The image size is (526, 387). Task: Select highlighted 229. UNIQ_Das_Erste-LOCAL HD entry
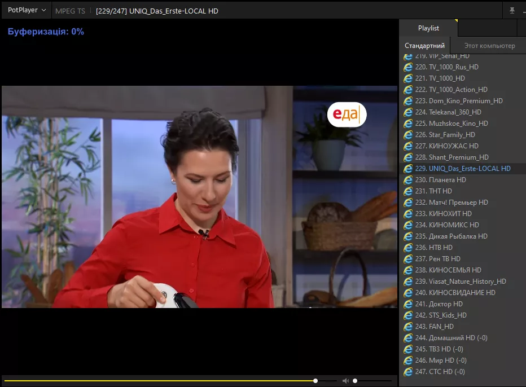pos(463,169)
